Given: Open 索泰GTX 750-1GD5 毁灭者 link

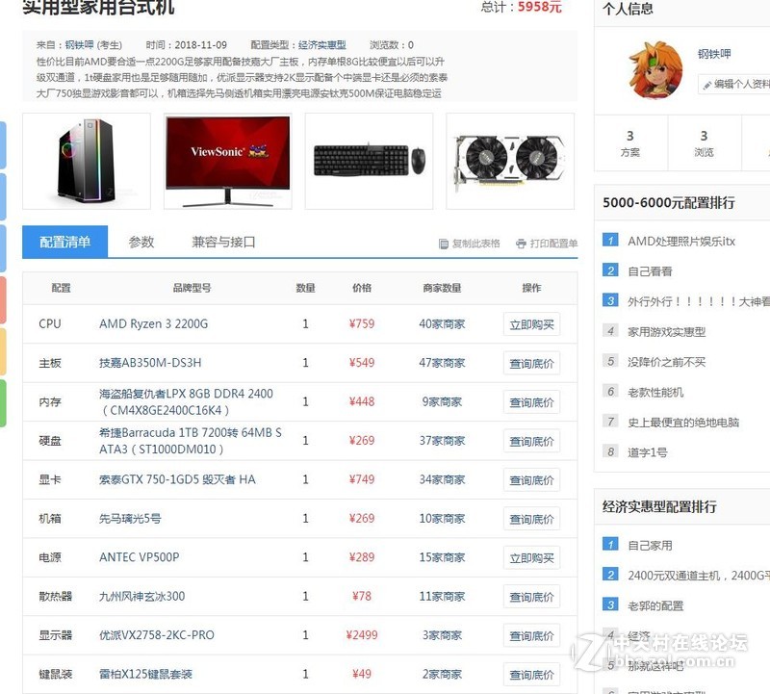Looking at the screenshot, I should 177,479.
